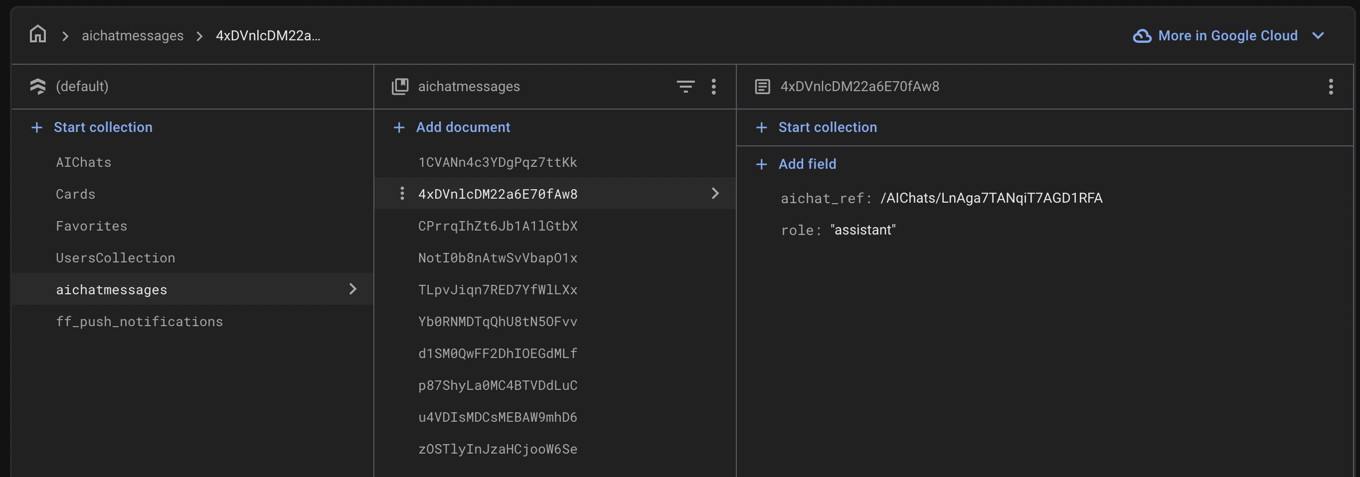1360x477 pixels.
Task: Select the (default) database label
Action: tap(82, 87)
